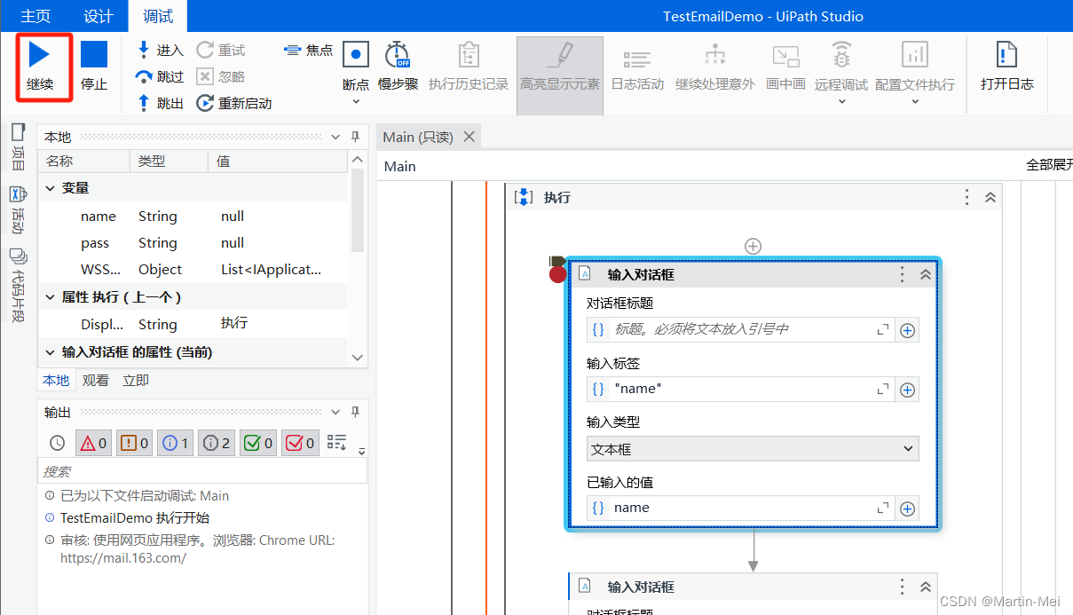Toggle 慢步骤 (Slow Step)

(398, 67)
